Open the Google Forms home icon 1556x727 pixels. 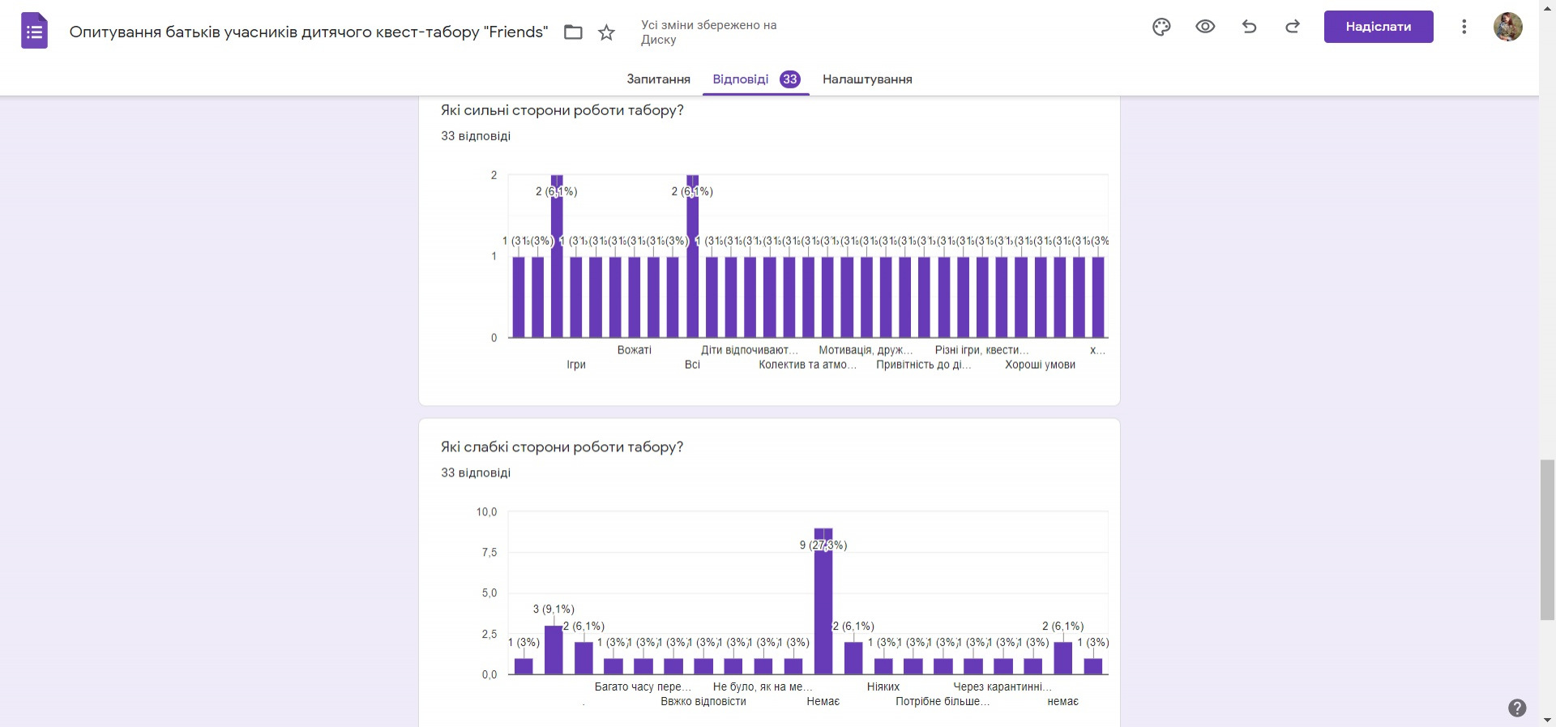click(x=34, y=32)
